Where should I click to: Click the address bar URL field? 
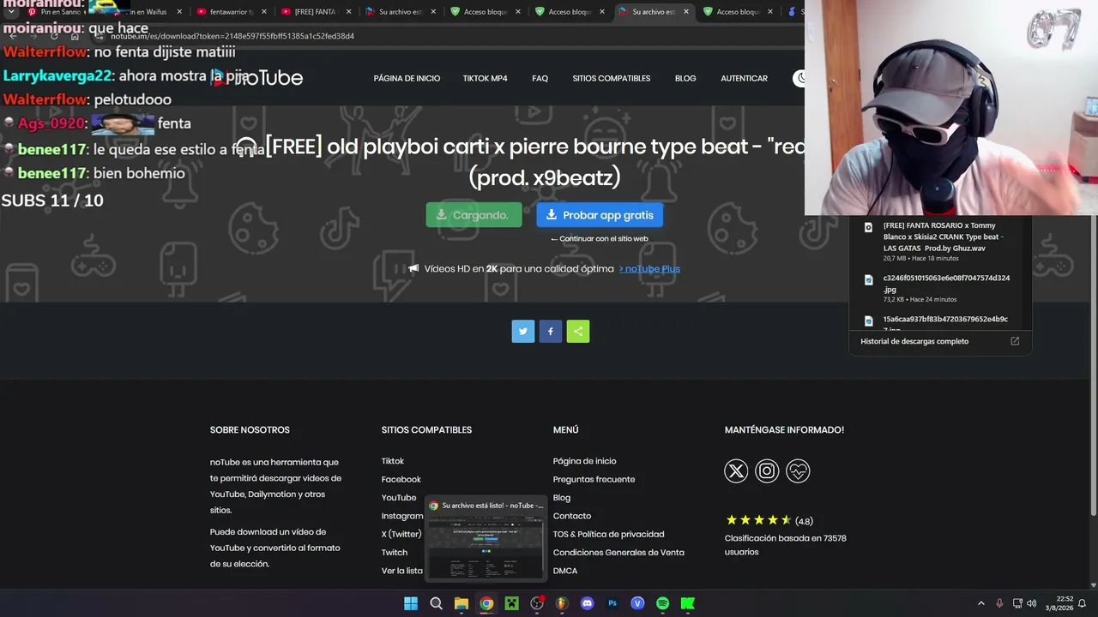tap(446, 36)
